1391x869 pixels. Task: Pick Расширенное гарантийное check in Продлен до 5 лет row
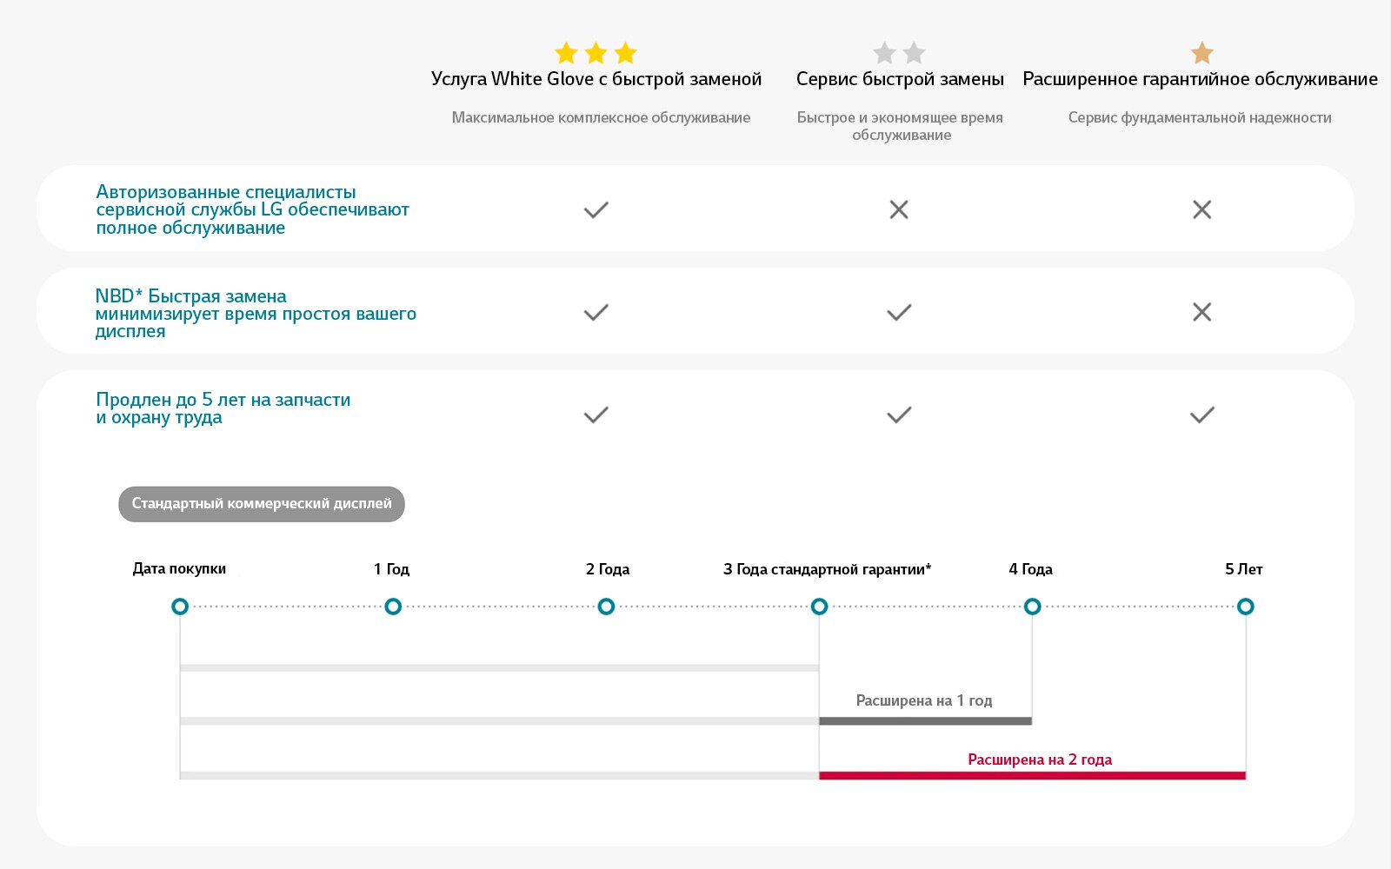[x=1202, y=415]
